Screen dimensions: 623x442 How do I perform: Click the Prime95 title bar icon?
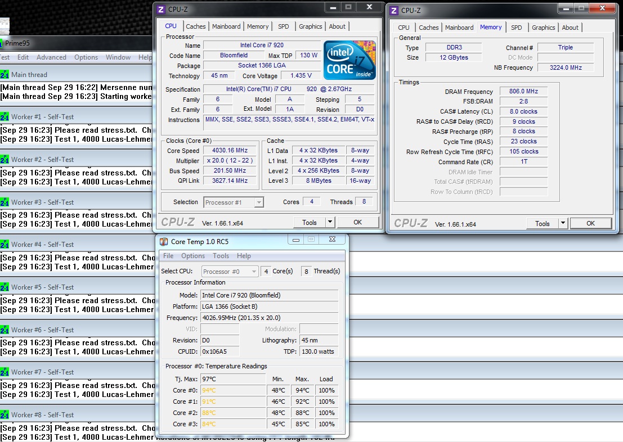pyautogui.click(x=2, y=44)
